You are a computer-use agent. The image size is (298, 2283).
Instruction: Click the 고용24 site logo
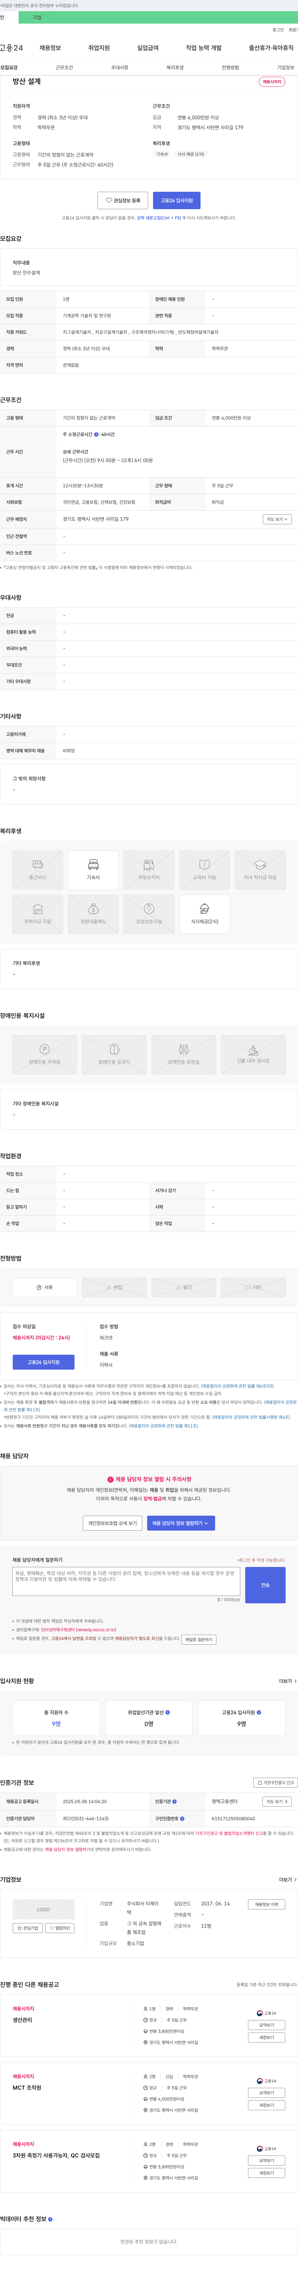click(x=11, y=48)
